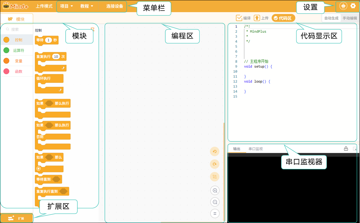360x223 pixels.
Task: Click the 编译 compile button
Action: (243, 18)
